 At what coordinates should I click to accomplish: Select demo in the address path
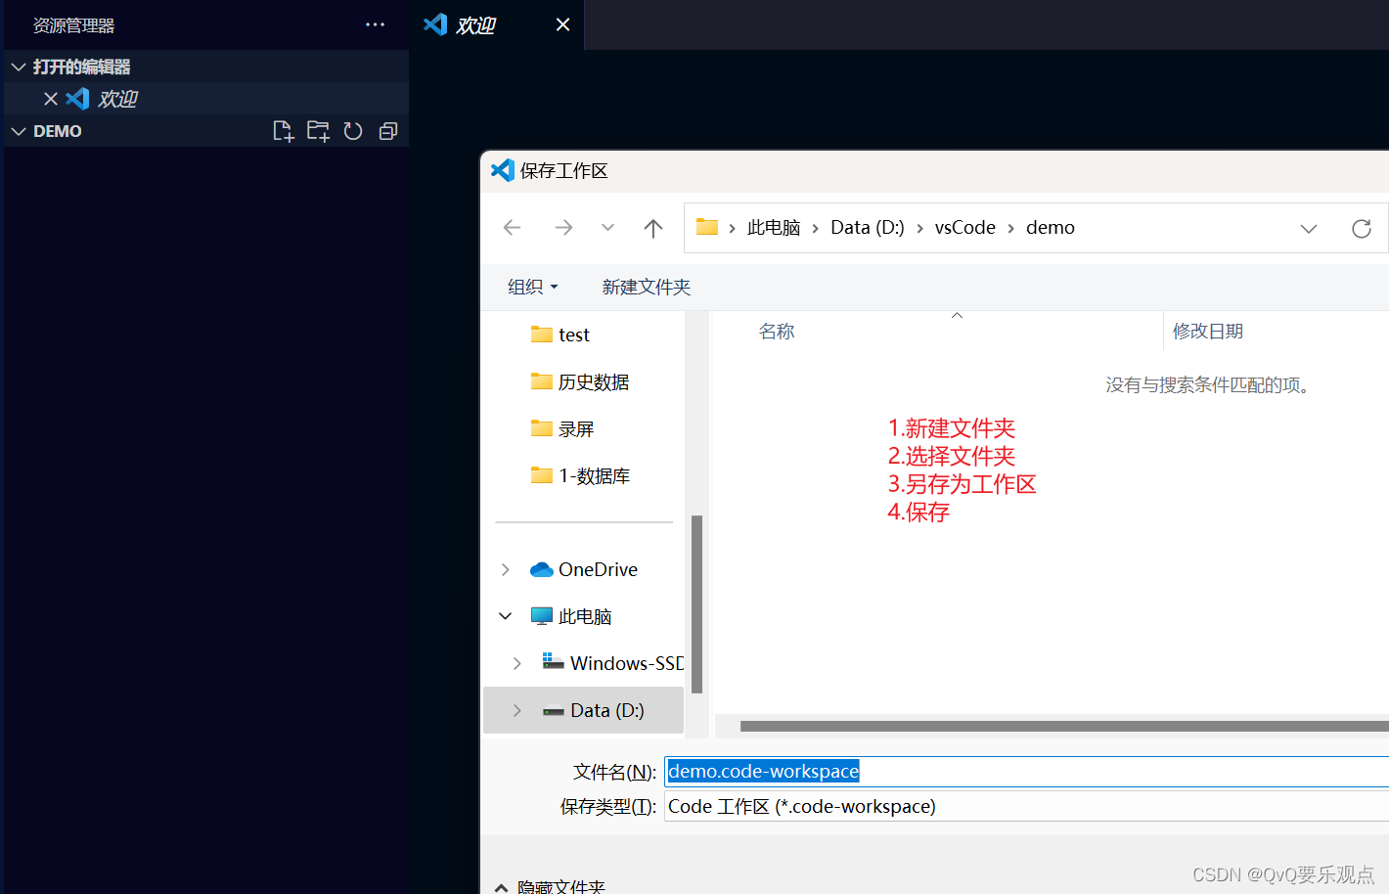tap(1051, 228)
